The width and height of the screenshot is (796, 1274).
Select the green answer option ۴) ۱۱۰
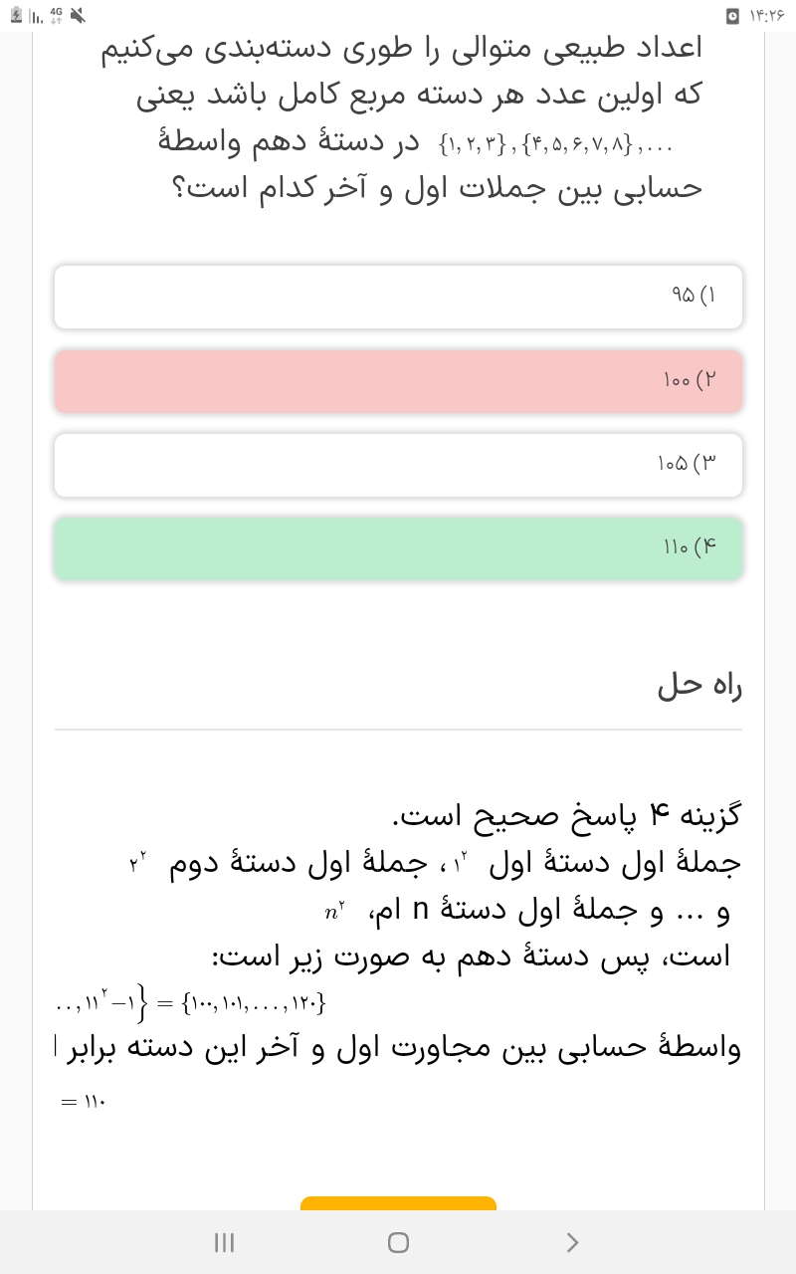398,547
